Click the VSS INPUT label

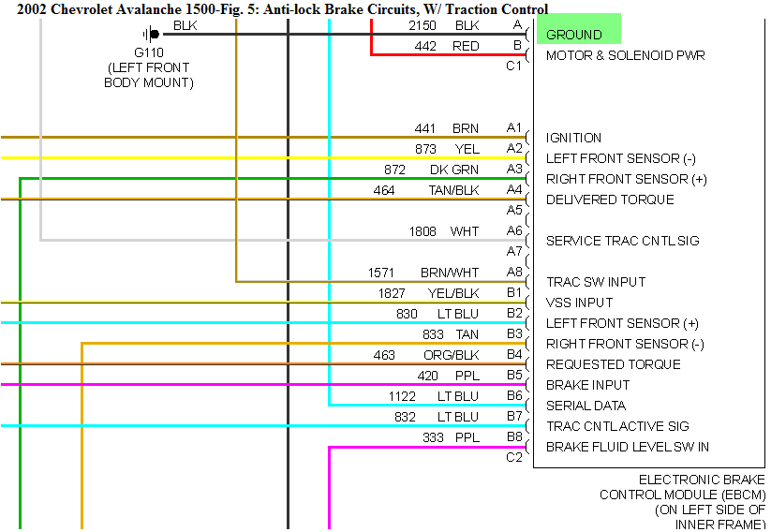pyautogui.click(x=579, y=303)
